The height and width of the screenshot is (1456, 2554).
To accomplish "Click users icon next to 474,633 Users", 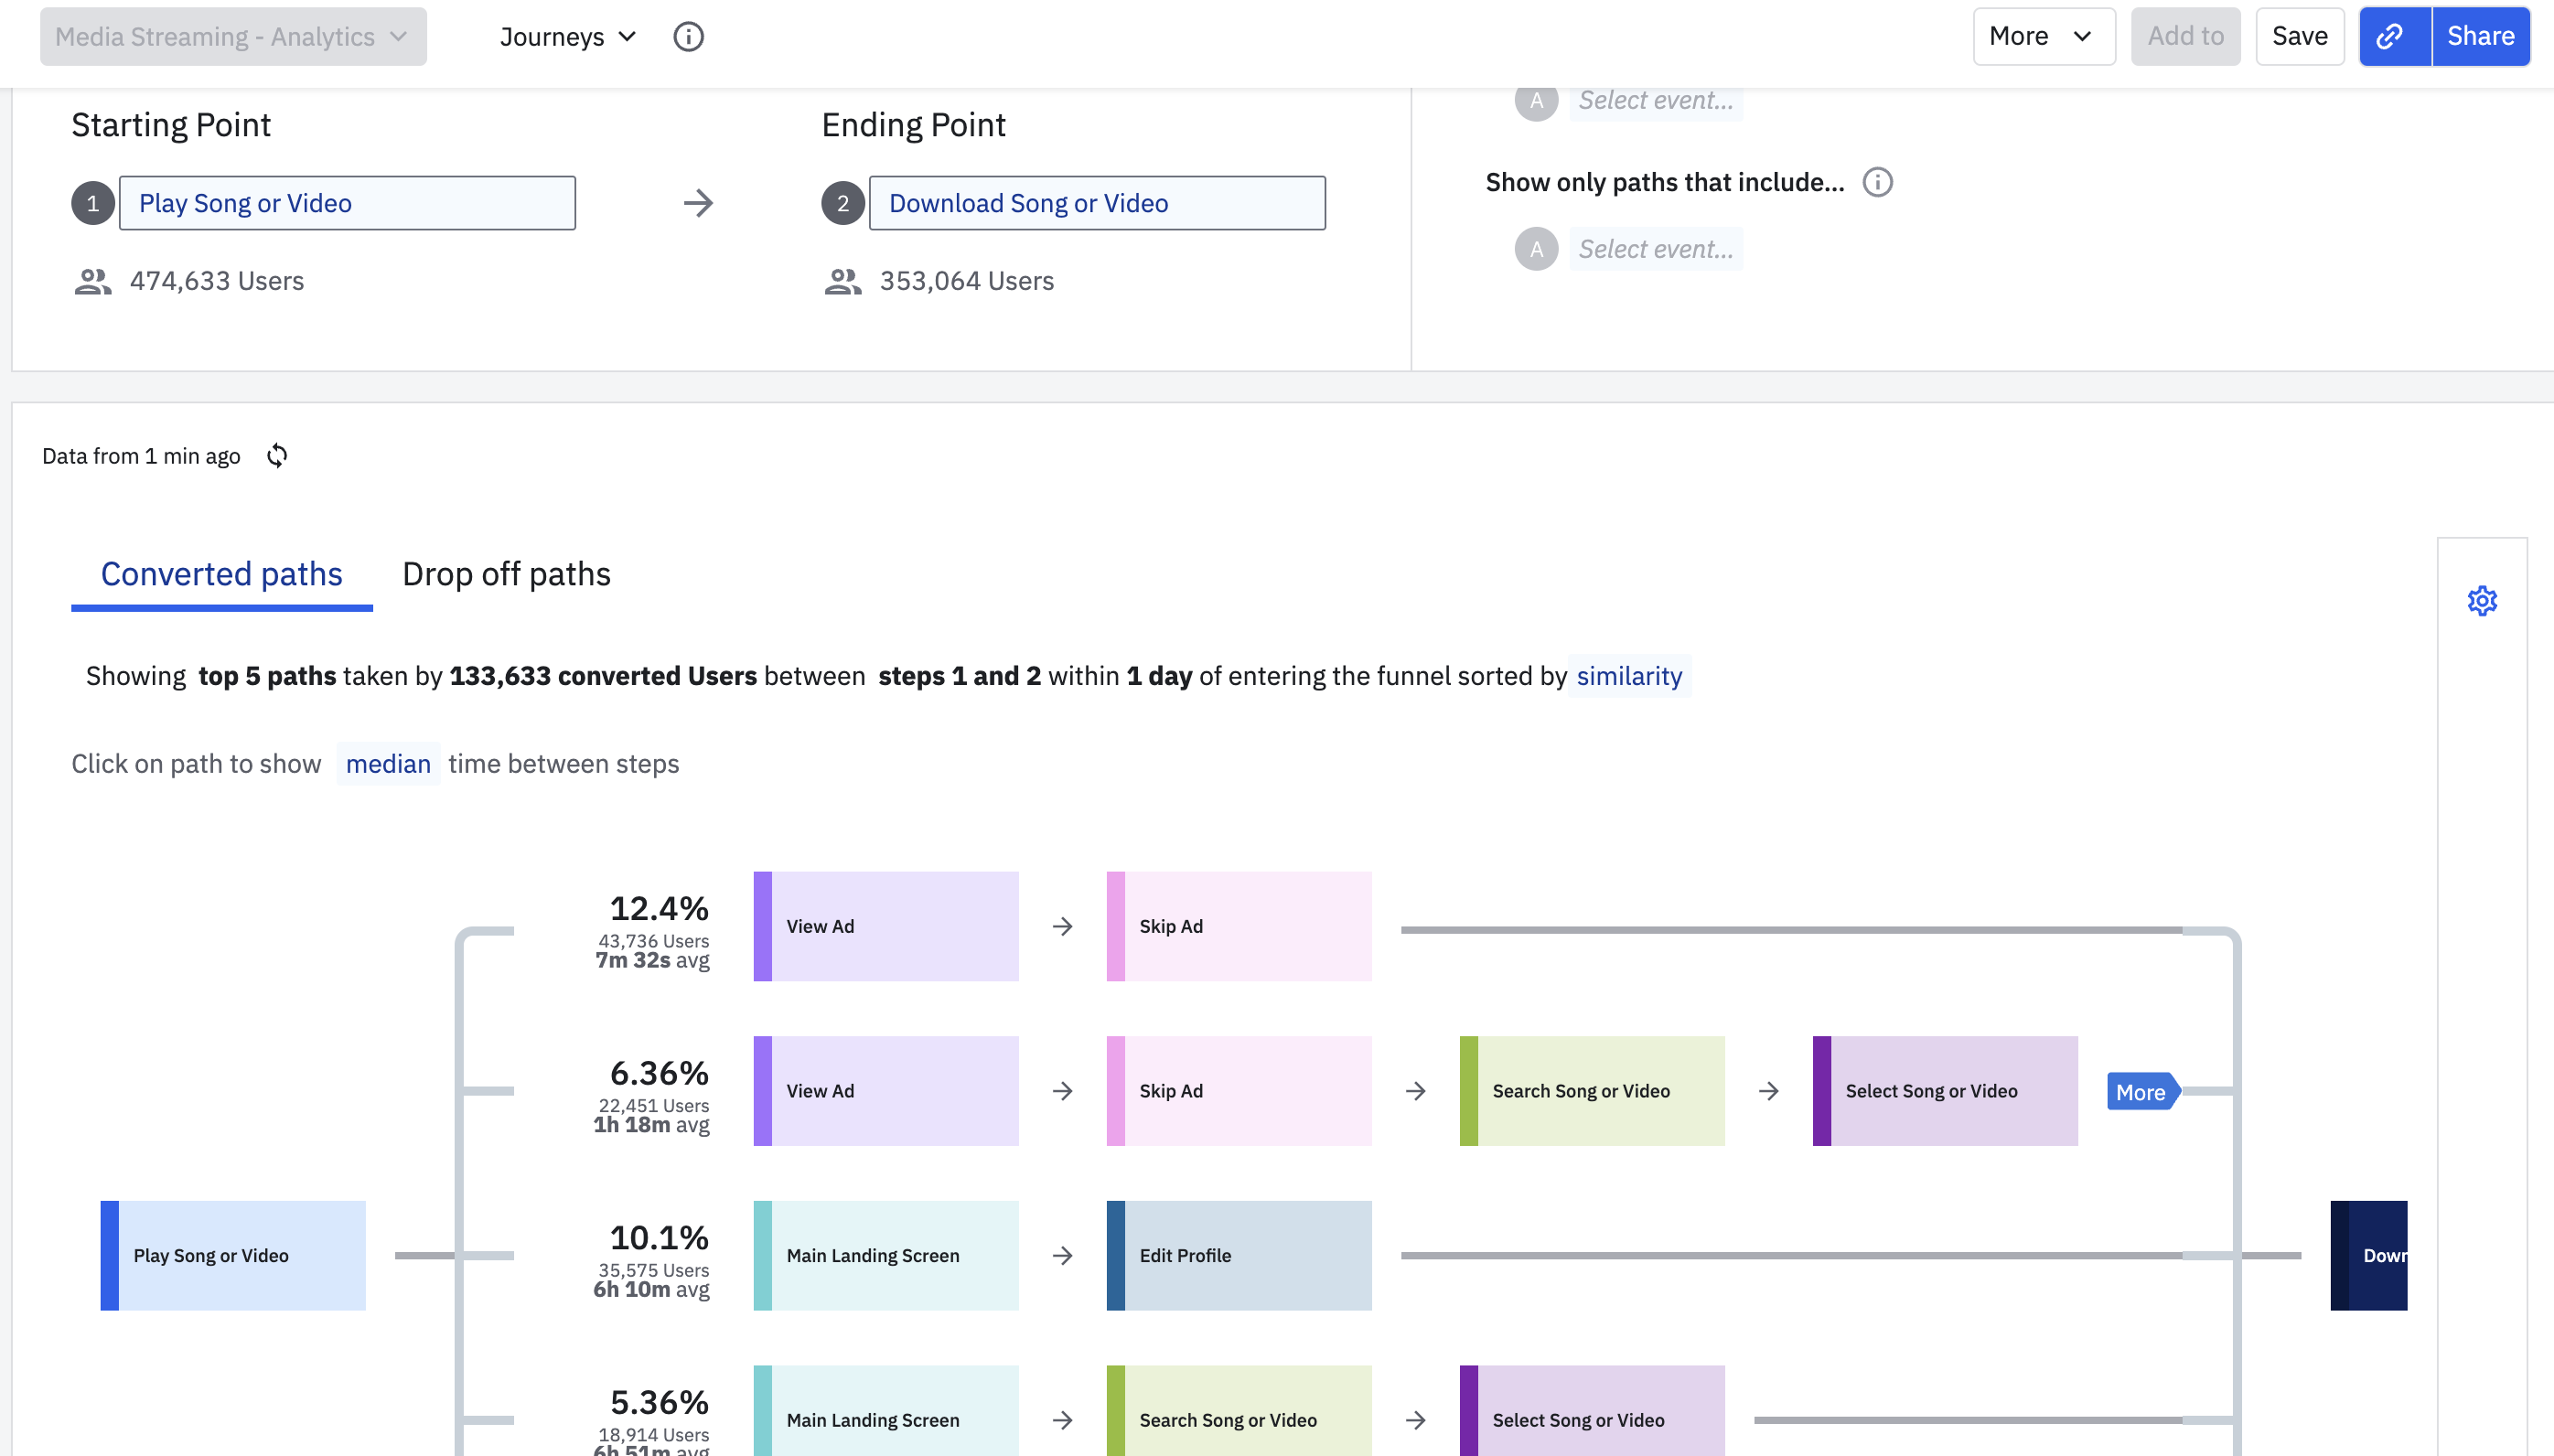I will point(92,281).
